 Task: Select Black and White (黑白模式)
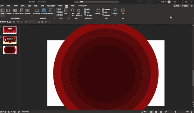click(88, 15)
